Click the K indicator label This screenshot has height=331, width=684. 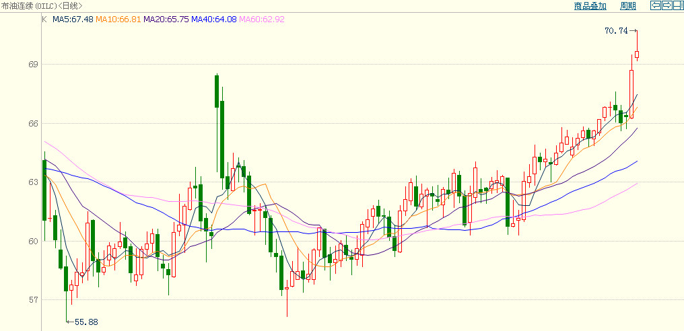coord(44,20)
